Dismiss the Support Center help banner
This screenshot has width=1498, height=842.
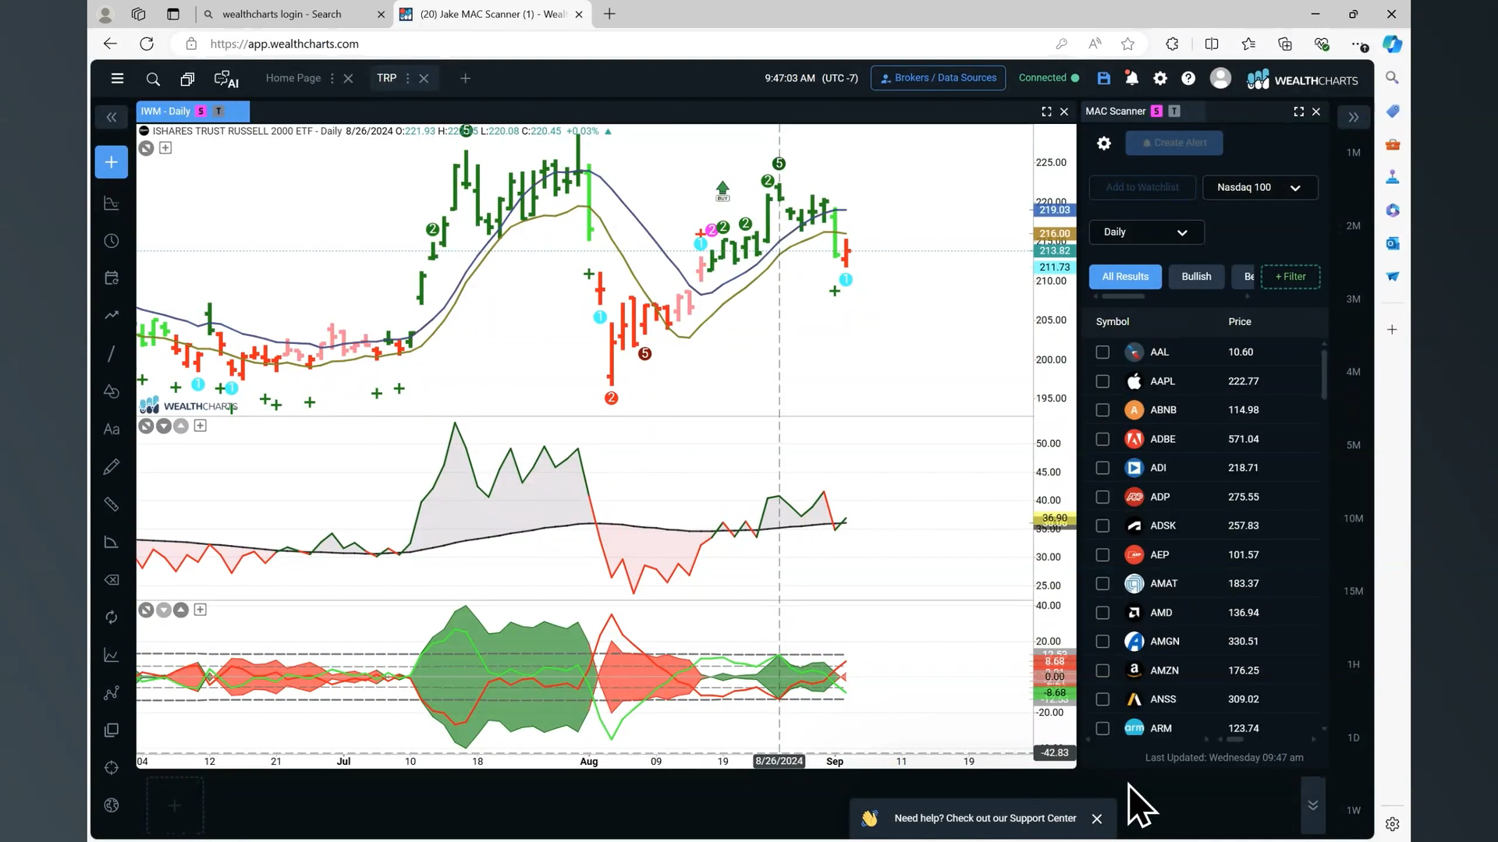(x=1097, y=819)
